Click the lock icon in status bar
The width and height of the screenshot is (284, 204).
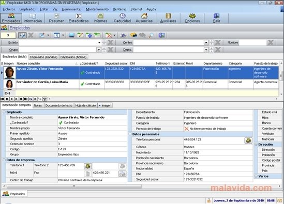[x=208, y=200]
